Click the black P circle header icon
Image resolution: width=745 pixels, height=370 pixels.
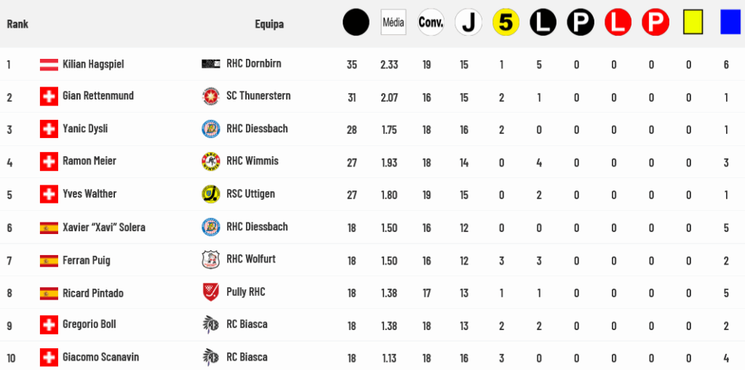(x=581, y=23)
